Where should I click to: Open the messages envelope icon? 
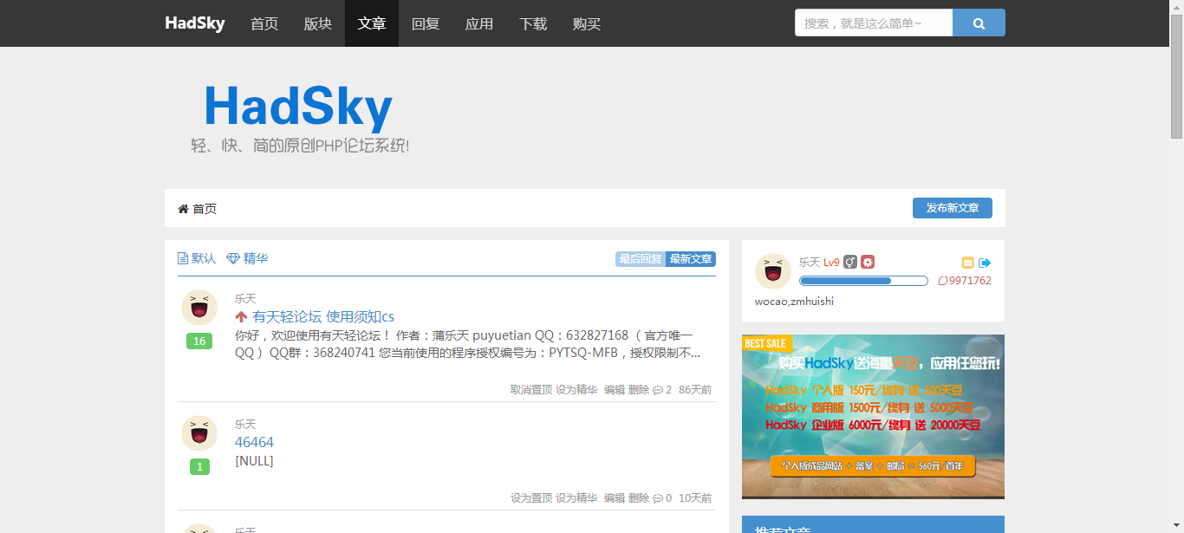click(968, 263)
